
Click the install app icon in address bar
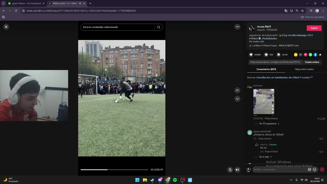point(291,11)
